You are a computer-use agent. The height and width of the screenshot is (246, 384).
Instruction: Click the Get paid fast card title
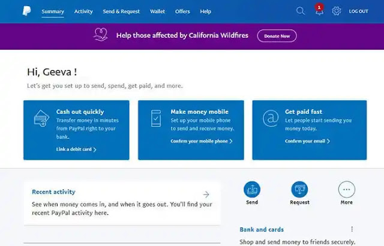click(304, 112)
